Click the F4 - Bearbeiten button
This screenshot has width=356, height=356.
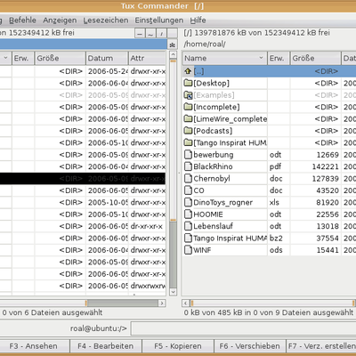click(x=106, y=346)
